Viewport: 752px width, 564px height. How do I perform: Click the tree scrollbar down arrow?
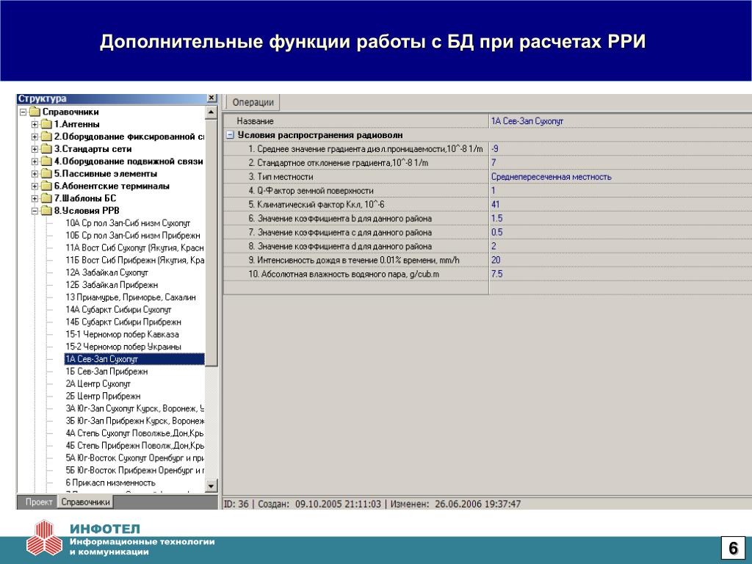coord(211,486)
